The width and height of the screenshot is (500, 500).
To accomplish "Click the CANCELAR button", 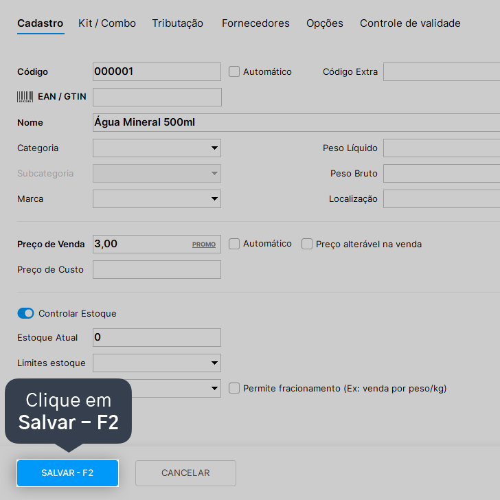I will click(185, 473).
